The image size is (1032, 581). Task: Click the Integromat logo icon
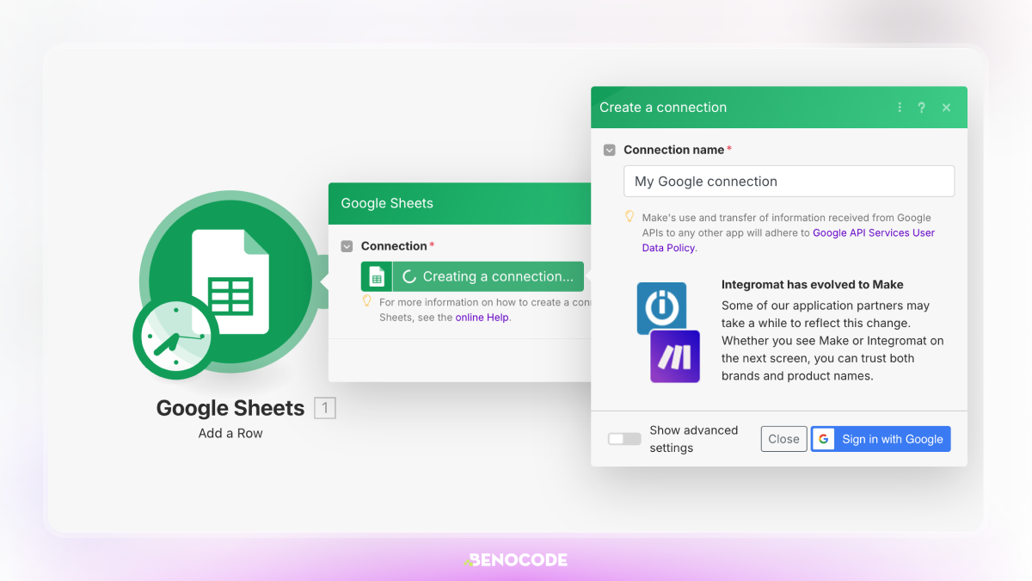[661, 308]
